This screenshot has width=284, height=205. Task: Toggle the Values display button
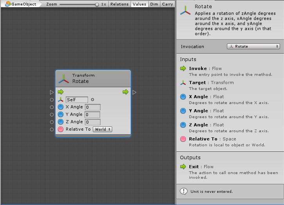(x=139, y=4)
